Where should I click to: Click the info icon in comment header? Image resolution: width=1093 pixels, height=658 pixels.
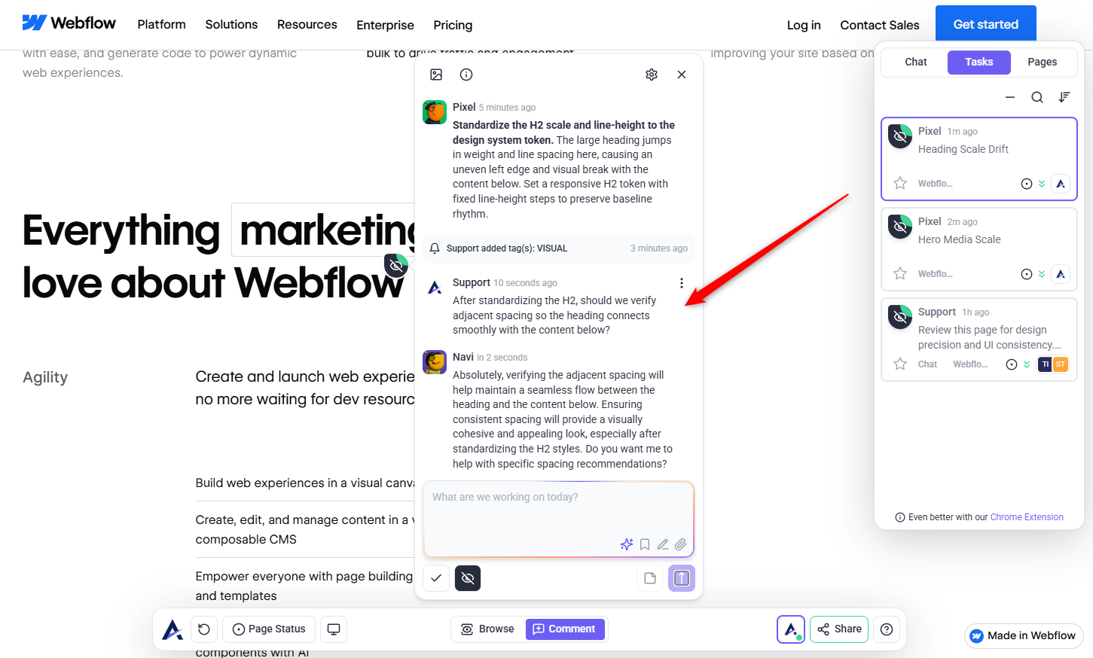[x=466, y=75]
